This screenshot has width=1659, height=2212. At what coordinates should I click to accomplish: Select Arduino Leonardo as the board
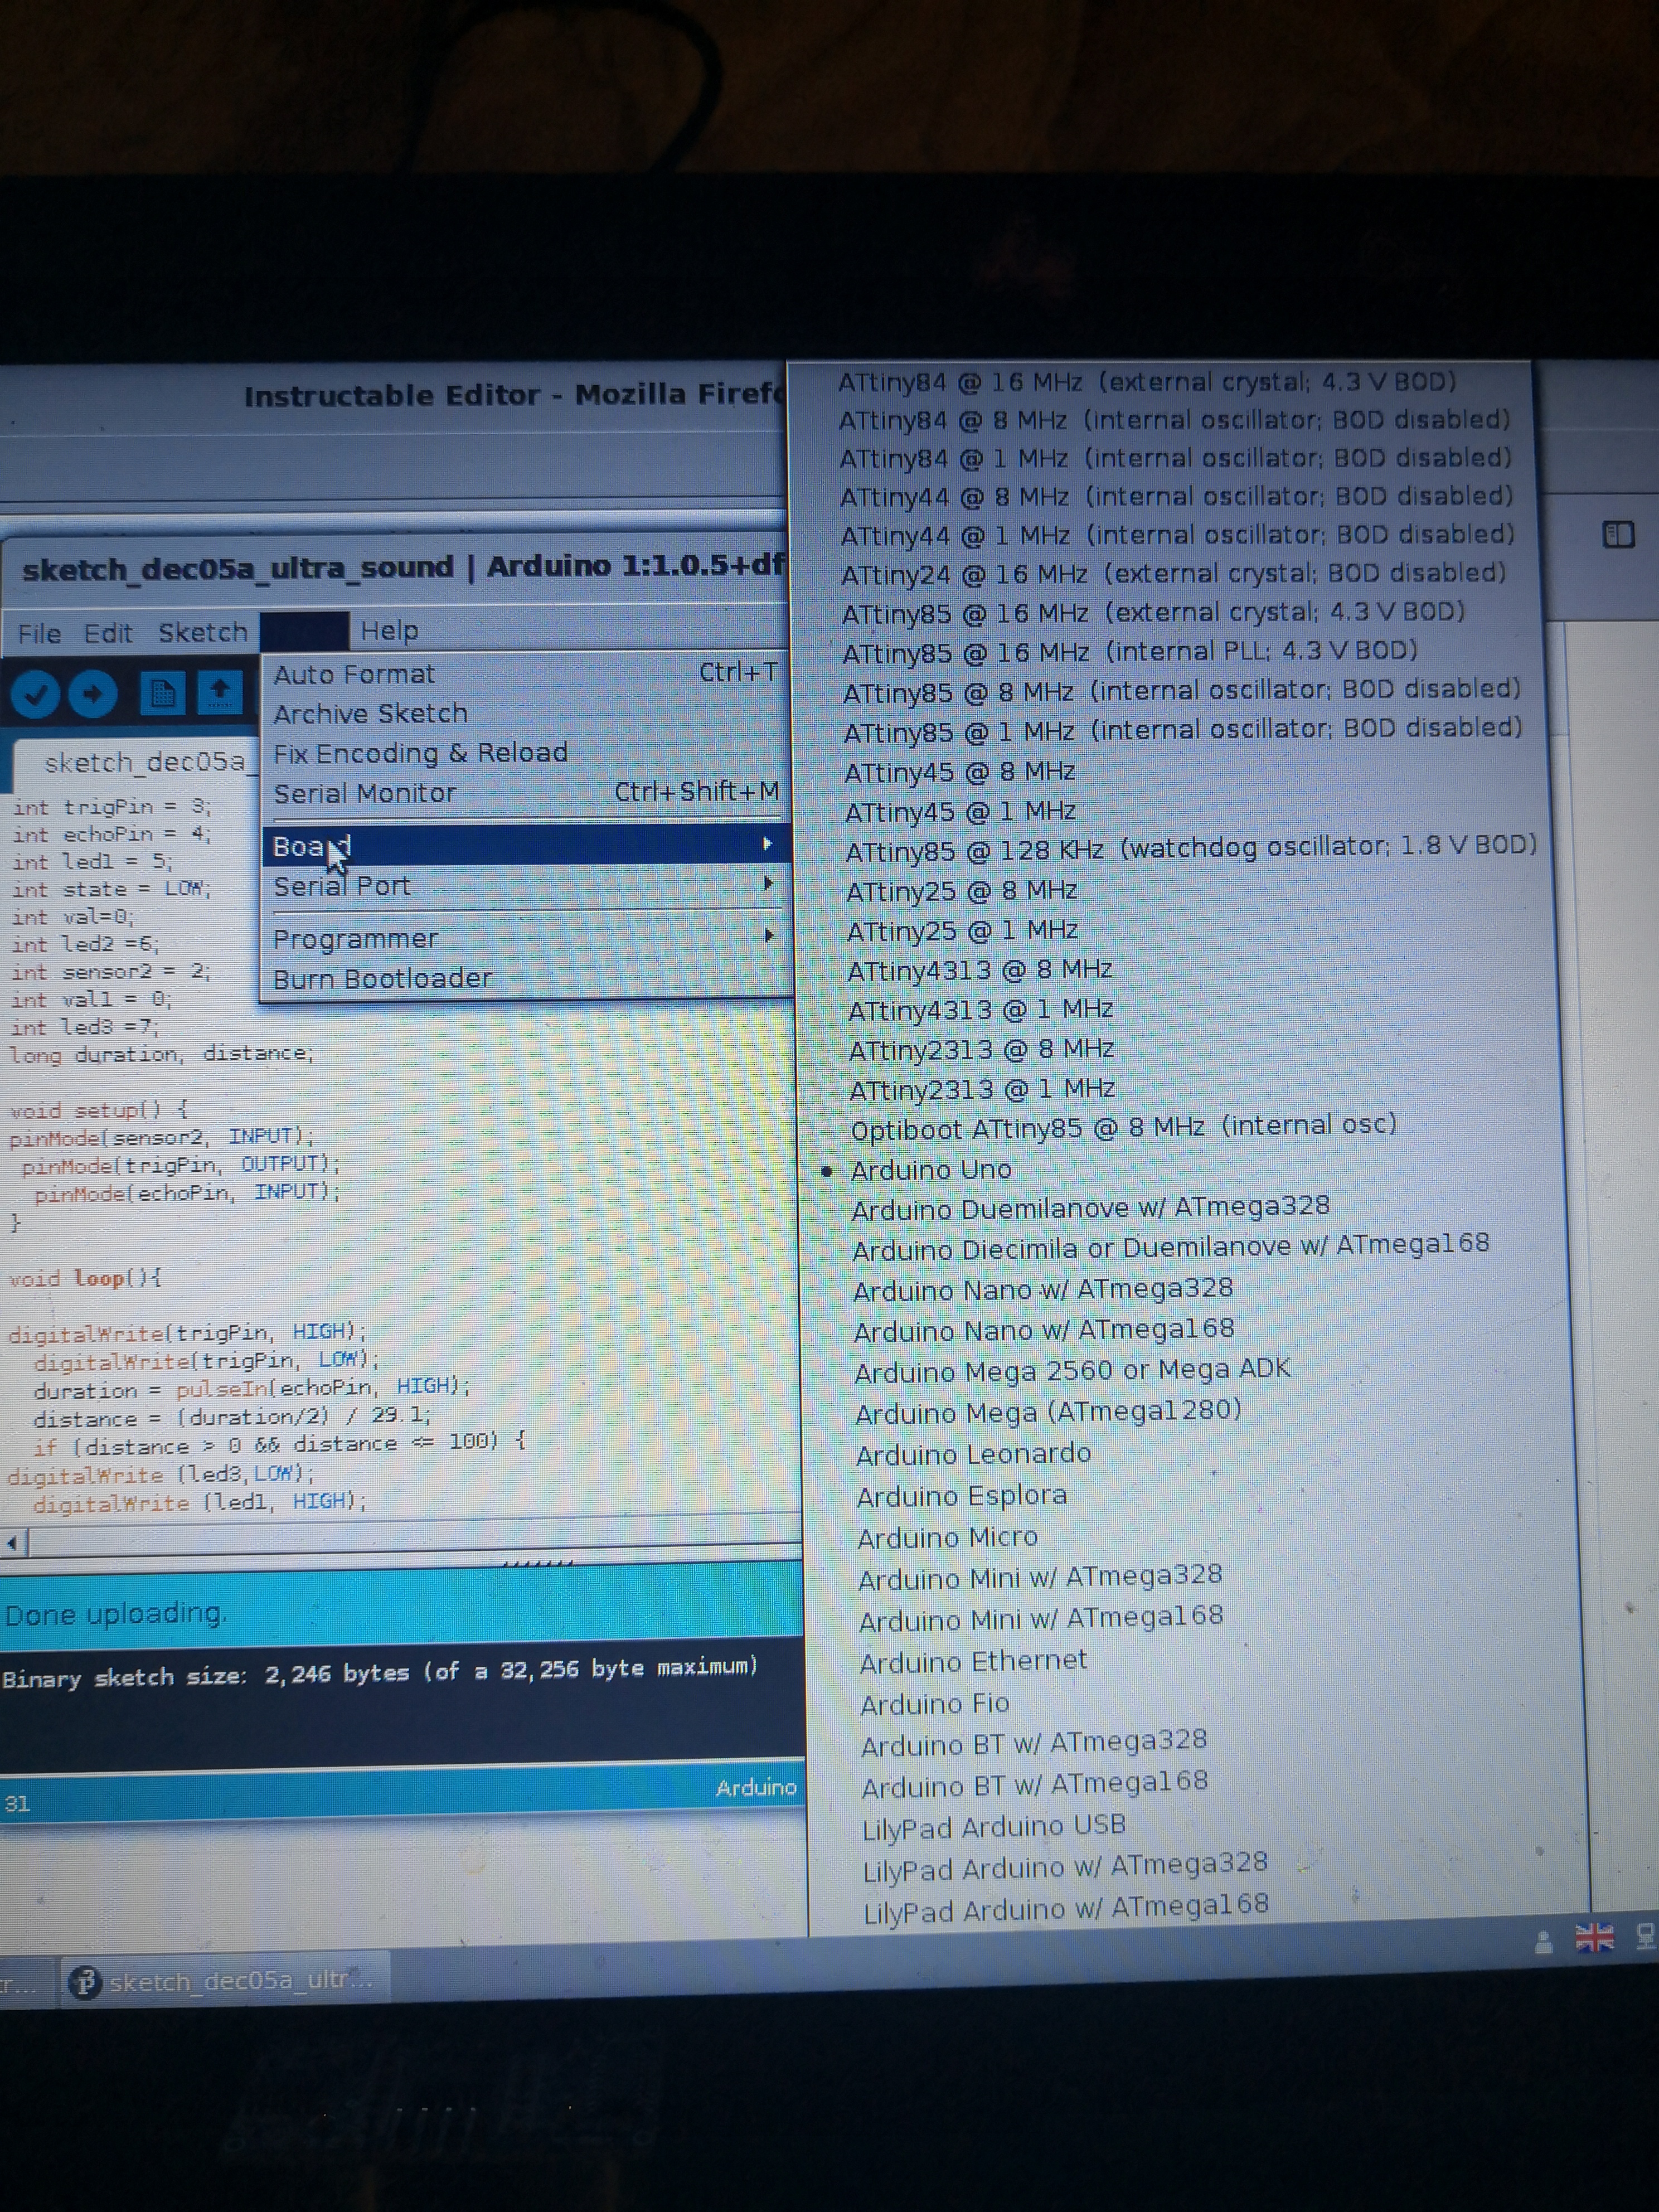(x=972, y=1454)
